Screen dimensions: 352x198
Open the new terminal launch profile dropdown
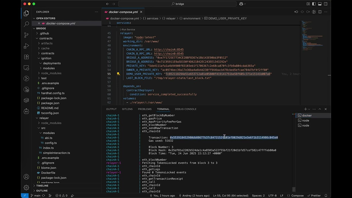click(x=309, y=109)
